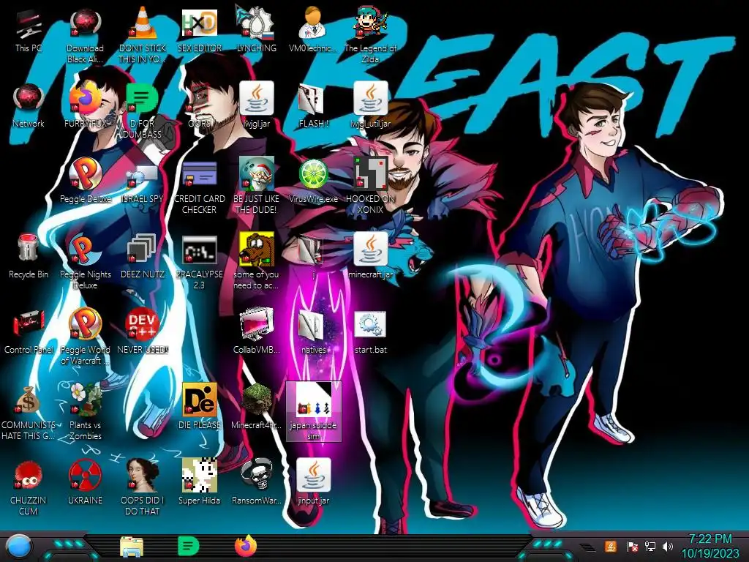Click the Java tray icon
749x562 pixels.
[610, 546]
